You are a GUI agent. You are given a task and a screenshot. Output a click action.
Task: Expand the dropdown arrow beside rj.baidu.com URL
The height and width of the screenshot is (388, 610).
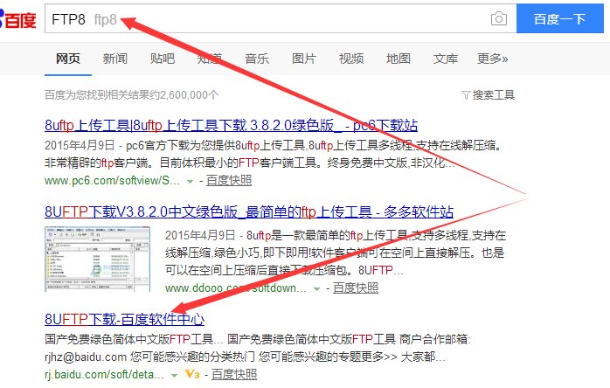(174, 375)
